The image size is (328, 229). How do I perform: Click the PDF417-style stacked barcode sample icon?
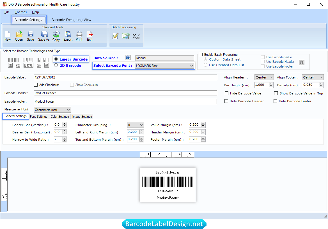coord(28,65)
